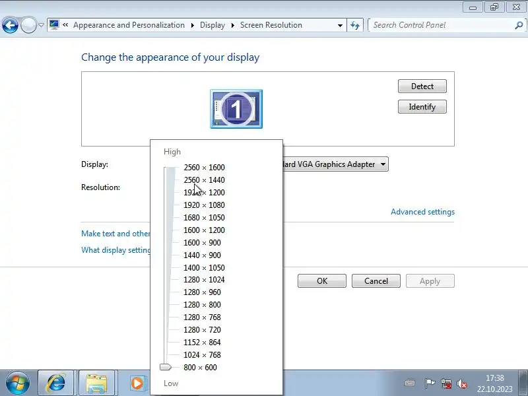Screen dimensions: 528x396
Task: Expand arrow after Appearance and Personalization
Action: (x=192, y=25)
